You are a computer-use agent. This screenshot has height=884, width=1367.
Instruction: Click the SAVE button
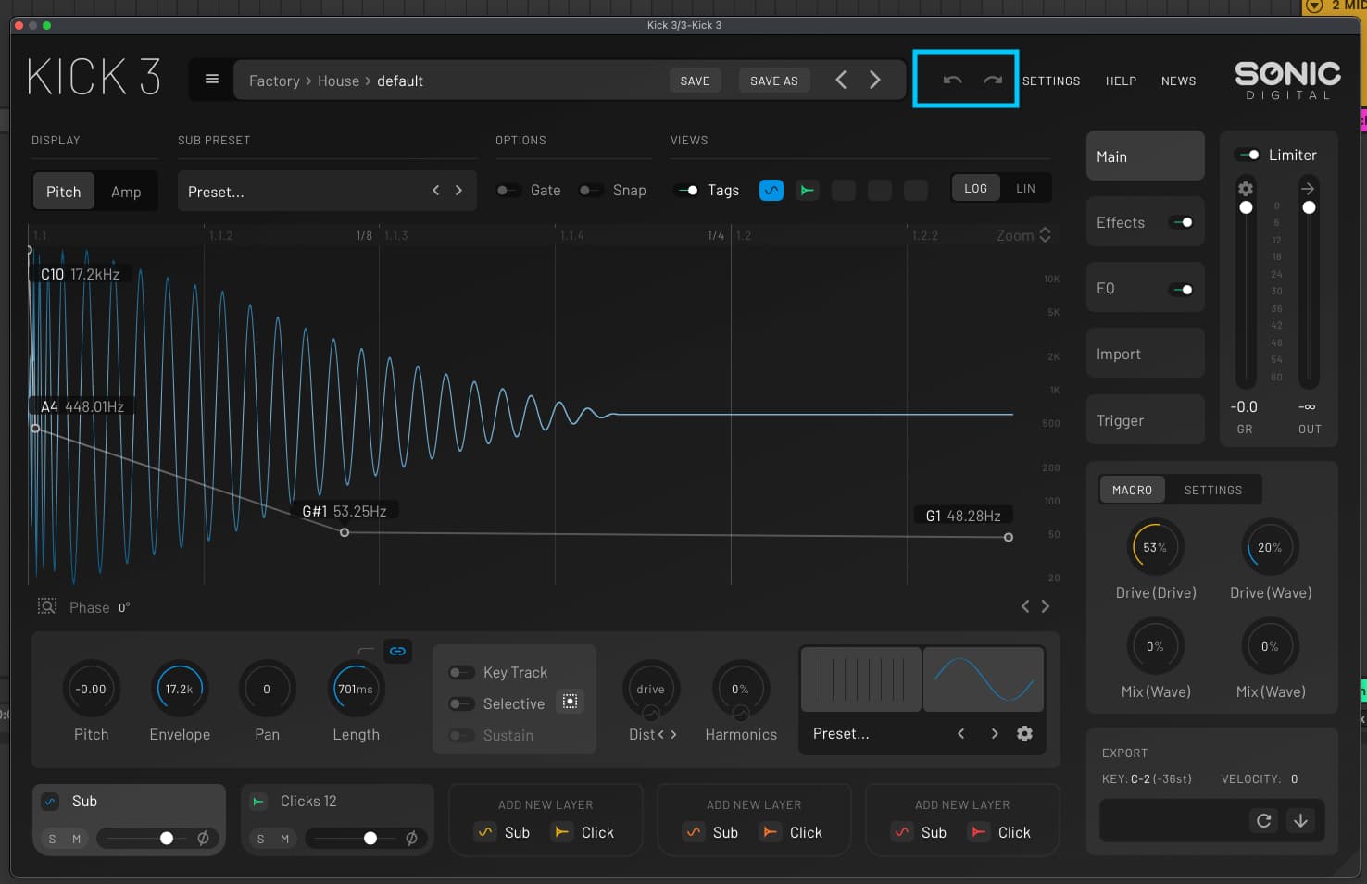(x=695, y=81)
